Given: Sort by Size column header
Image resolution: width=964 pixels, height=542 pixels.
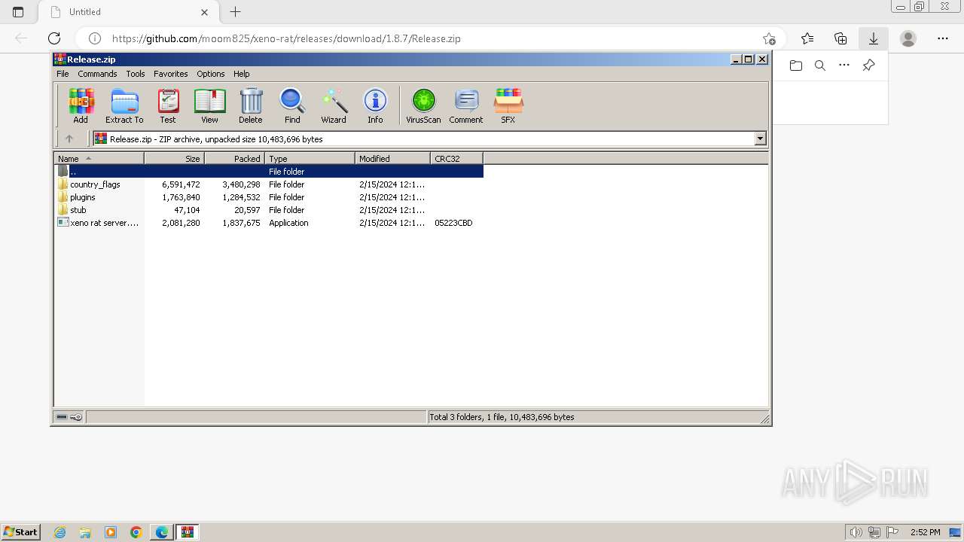Looking at the screenshot, I should (174, 158).
